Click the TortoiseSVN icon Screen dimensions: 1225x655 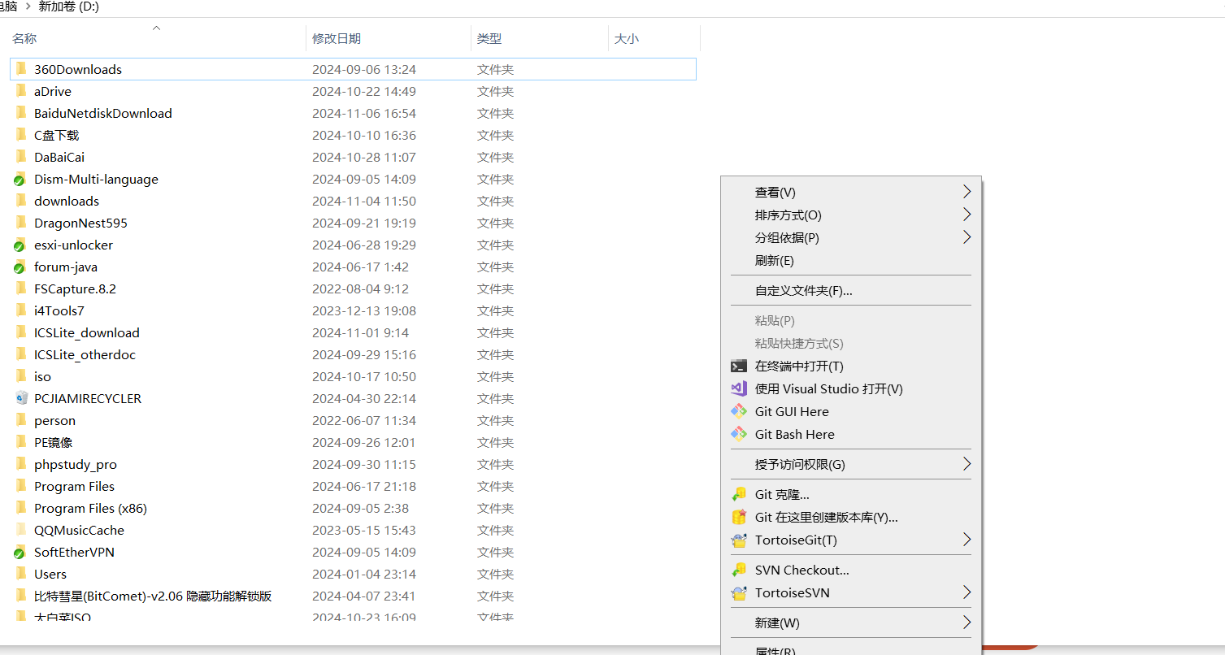(x=739, y=592)
